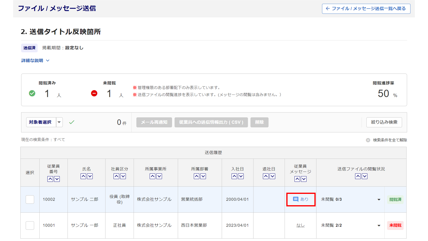This screenshot has height=241, width=428.
Task: Open the 対象者選択 dropdown arrow
Action: tap(59, 122)
